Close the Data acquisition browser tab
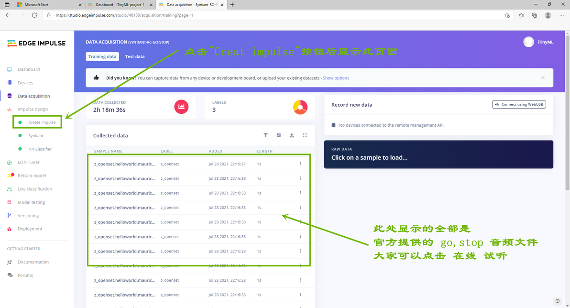This screenshot has height=308, width=570. coord(222,5)
